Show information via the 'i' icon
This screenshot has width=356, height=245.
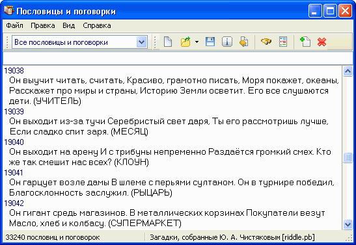pyautogui.click(x=227, y=42)
